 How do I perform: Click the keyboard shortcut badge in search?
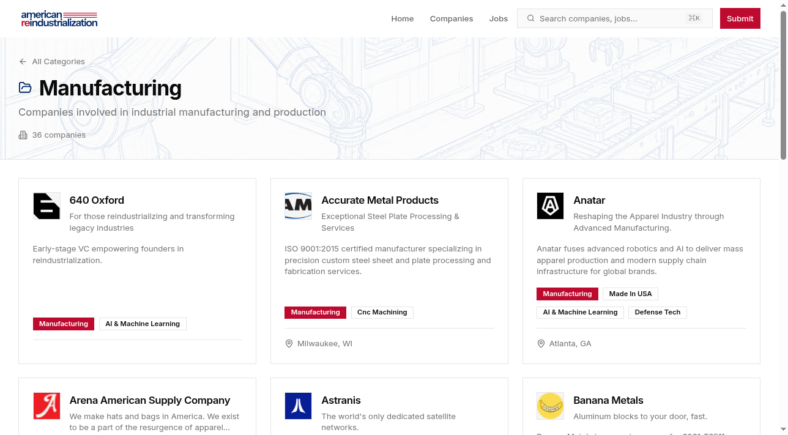(x=694, y=18)
